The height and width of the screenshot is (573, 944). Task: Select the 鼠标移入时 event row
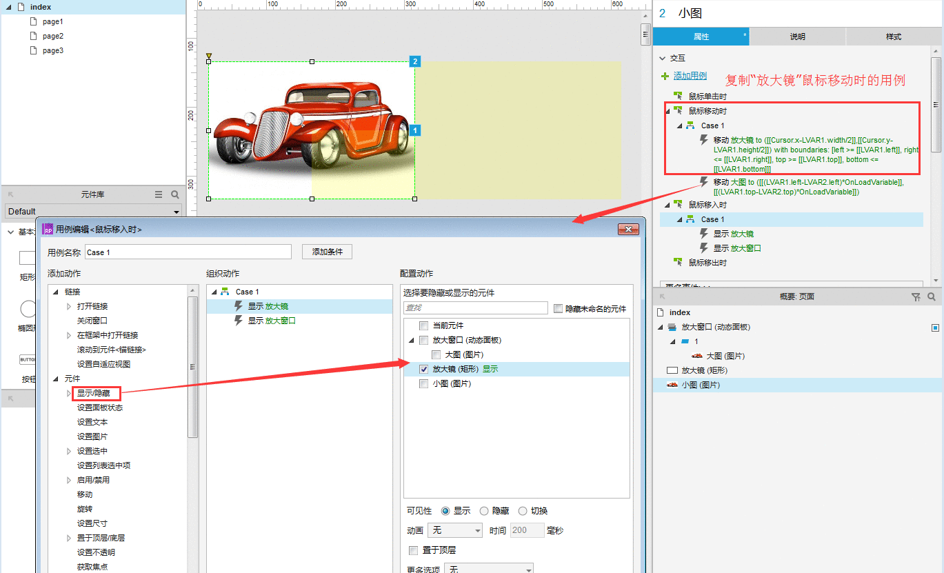707,205
